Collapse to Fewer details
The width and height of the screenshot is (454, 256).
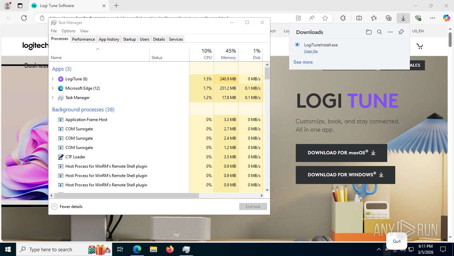tap(67, 207)
